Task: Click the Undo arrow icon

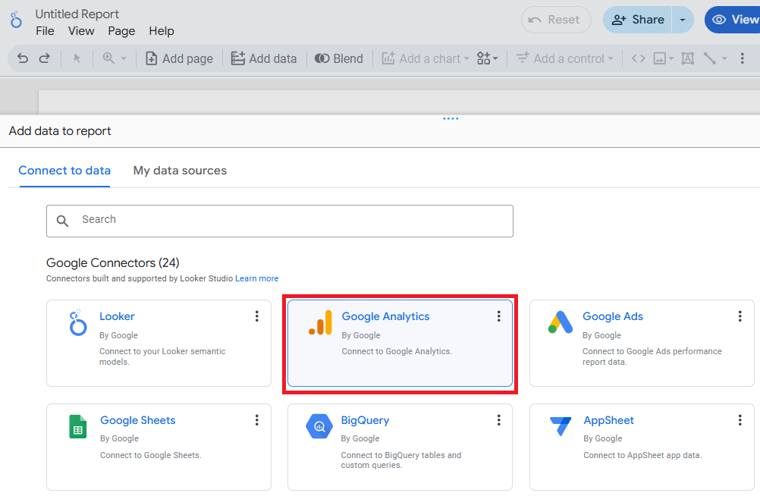Action: (23, 58)
